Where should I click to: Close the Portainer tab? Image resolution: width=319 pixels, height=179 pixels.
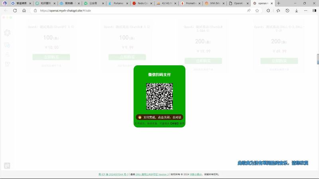(127, 3)
